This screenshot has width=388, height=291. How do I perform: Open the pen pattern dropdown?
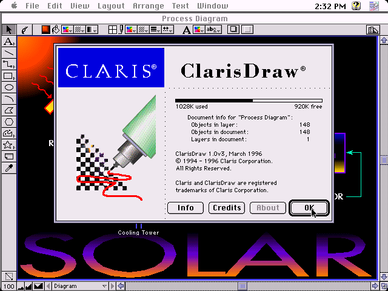144,30
